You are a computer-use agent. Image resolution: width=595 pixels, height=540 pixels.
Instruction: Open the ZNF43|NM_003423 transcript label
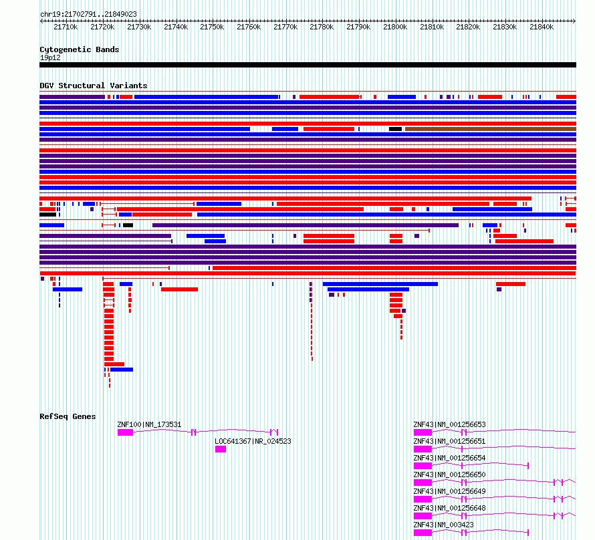pos(443,525)
